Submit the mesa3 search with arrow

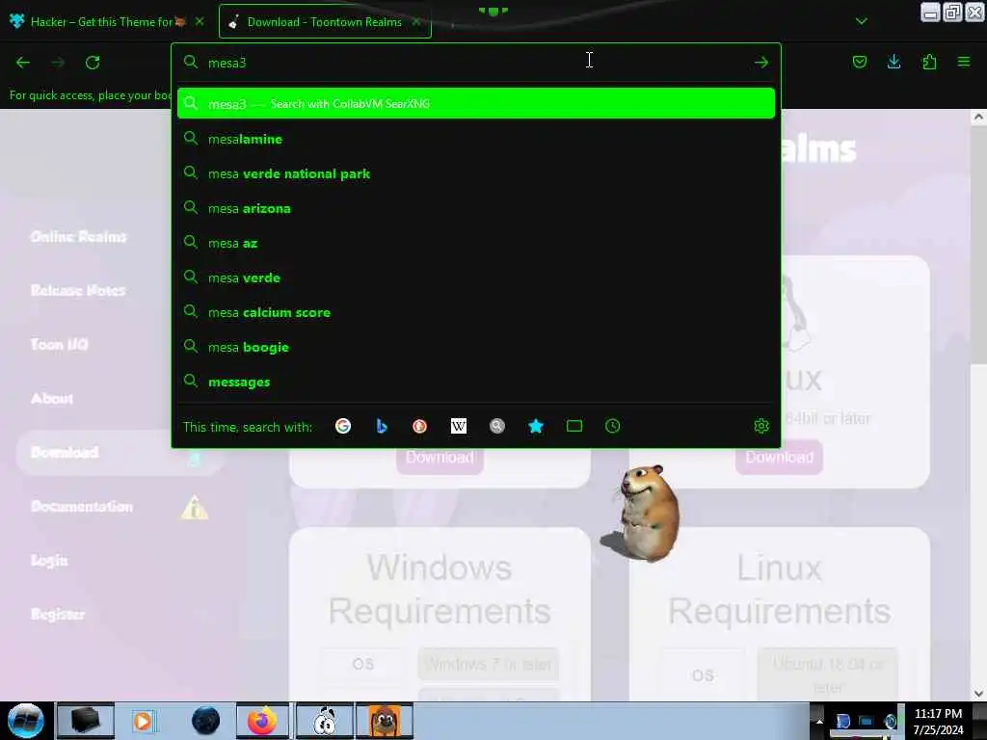click(x=761, y=63)
